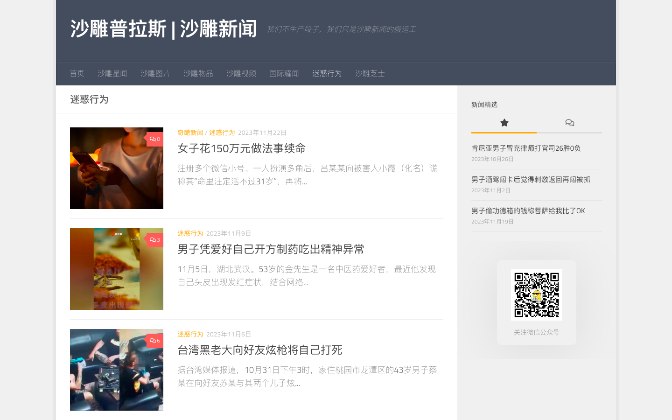Switch to the comments bubble tab in sidebar
The width and height of the screenshot is (672, 420).
[x=569, y=123]
